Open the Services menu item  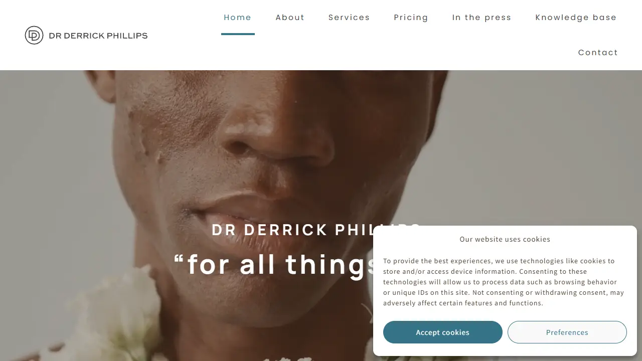pos(349,18)
